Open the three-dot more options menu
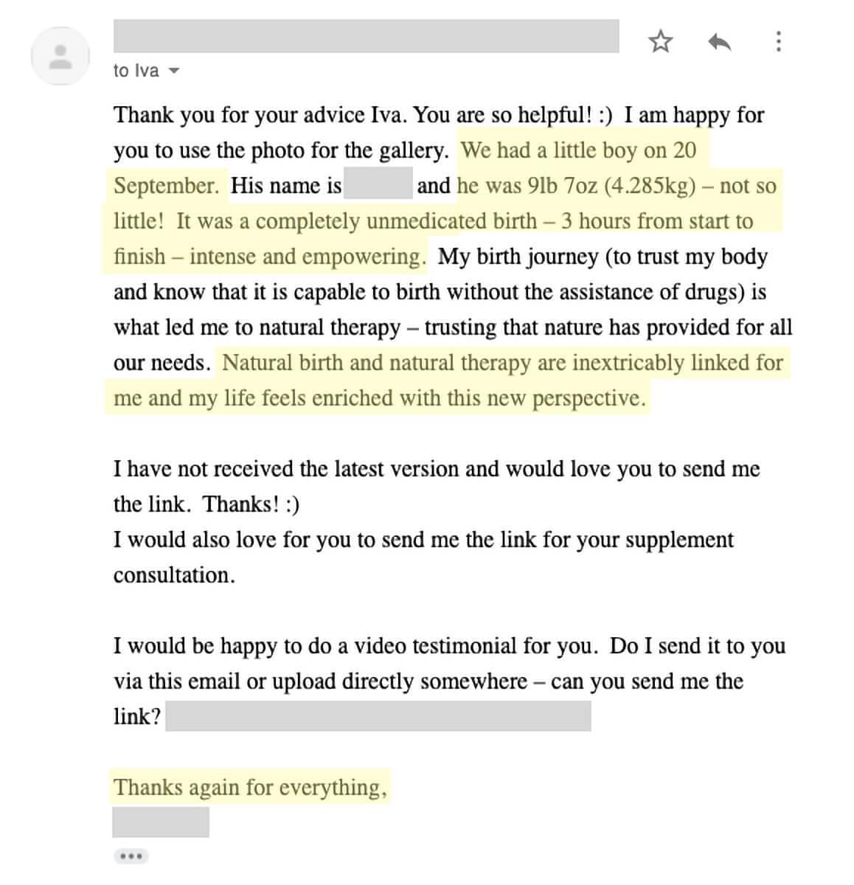Viewport: 854px width, 885px height. 778,41
